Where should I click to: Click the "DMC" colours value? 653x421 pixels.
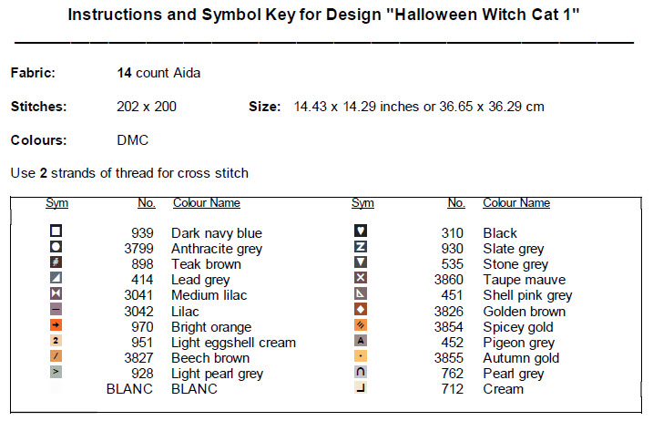[x=133, y=140]
